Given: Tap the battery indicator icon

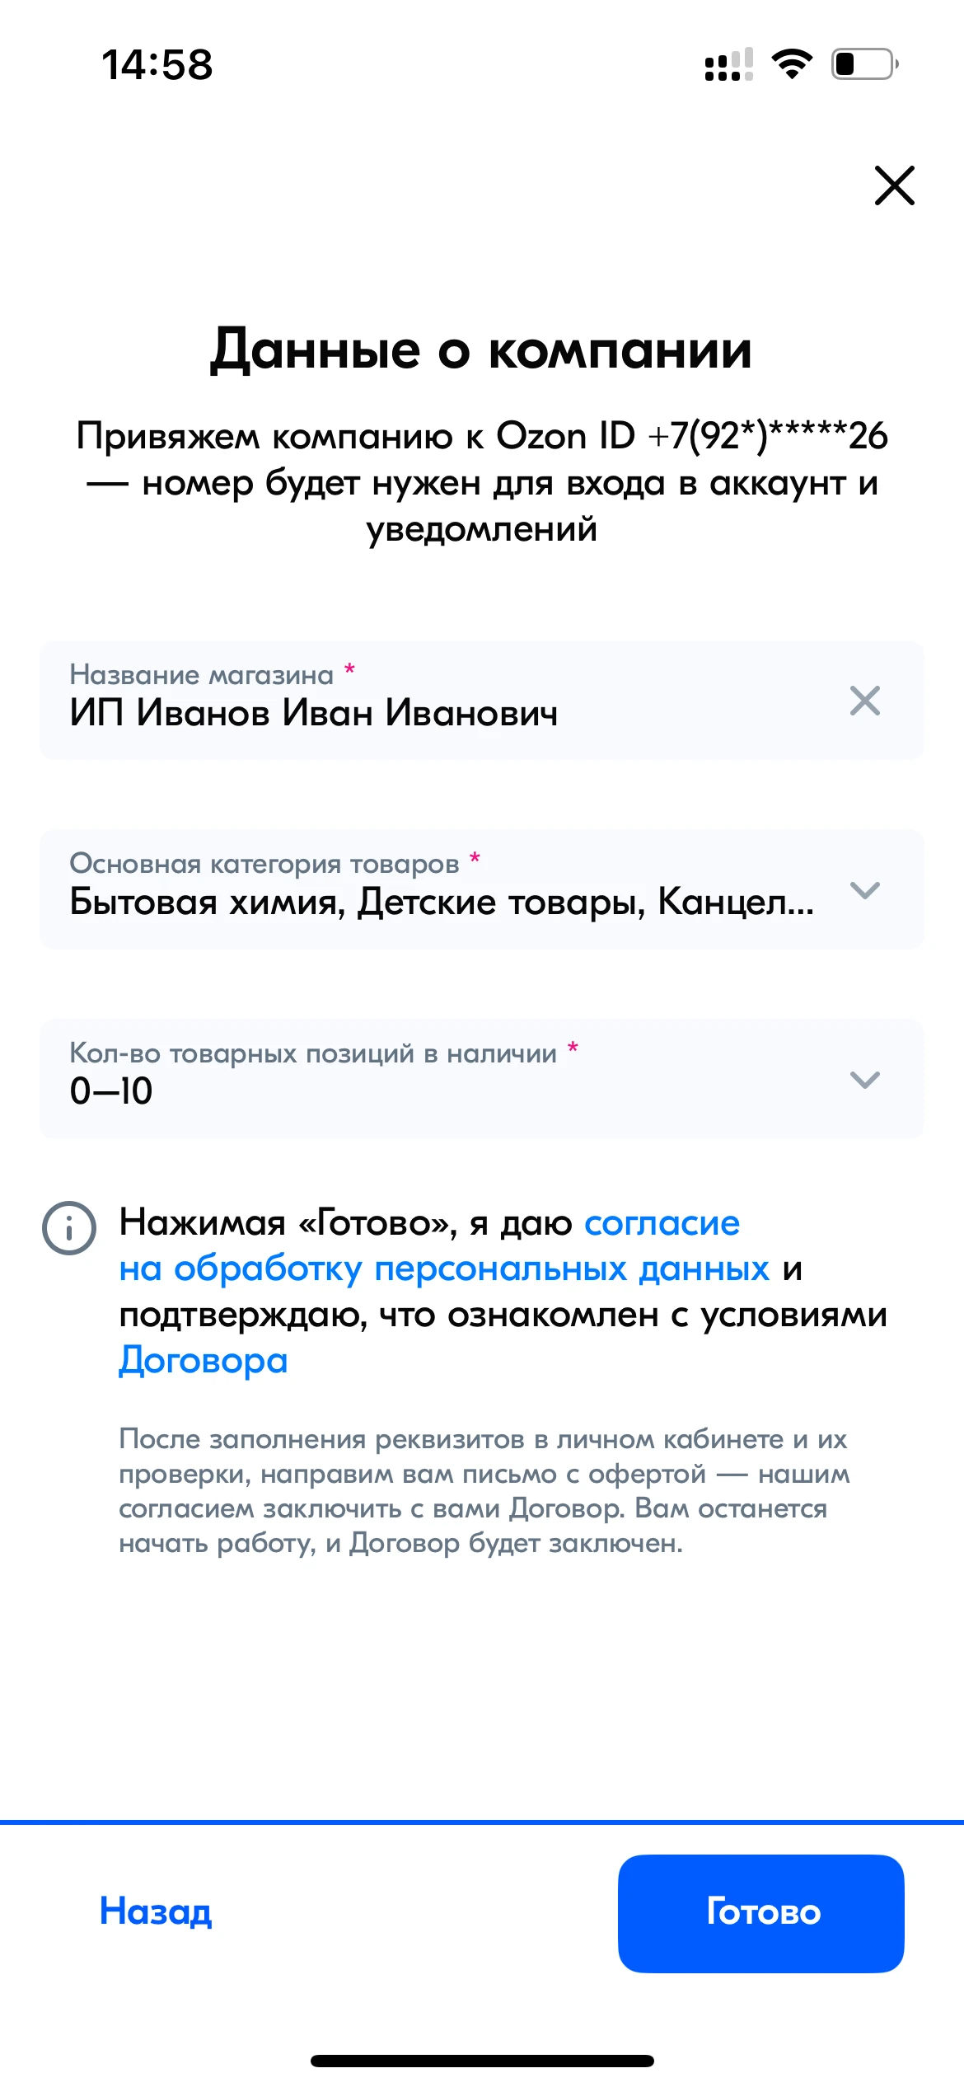Looking at the screenshot, I should [x=864, y=64].
